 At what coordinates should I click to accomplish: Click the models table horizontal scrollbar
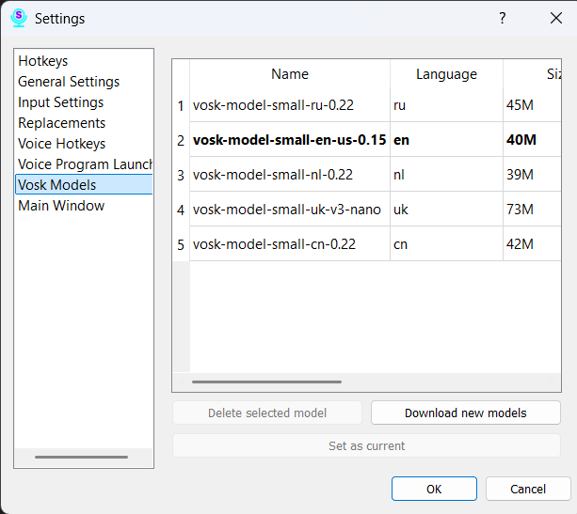(266, 382)
